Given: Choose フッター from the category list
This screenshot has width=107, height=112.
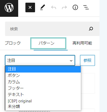Looking at the screenshot, I should coord(43,88).
